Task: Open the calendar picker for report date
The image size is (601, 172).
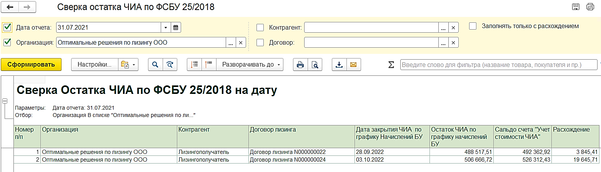Action: [x=176, y=27]
